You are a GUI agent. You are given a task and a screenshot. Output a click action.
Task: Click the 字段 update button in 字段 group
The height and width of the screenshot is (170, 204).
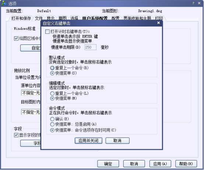tap(31, 143)
